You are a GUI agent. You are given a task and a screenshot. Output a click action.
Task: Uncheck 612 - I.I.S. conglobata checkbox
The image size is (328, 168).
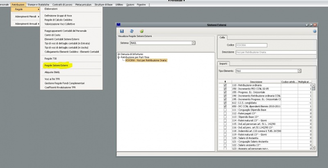pos(225,103)
